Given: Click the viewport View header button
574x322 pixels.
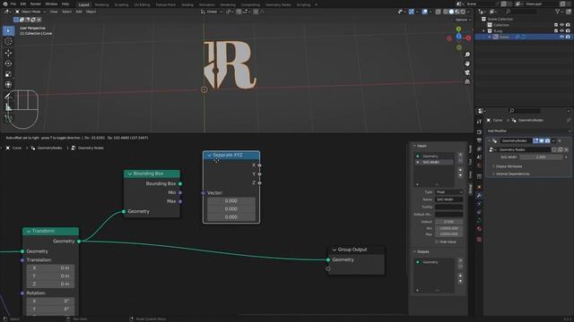Looking at the screenshot, I should pyautogui.click(x=54, y=12).
